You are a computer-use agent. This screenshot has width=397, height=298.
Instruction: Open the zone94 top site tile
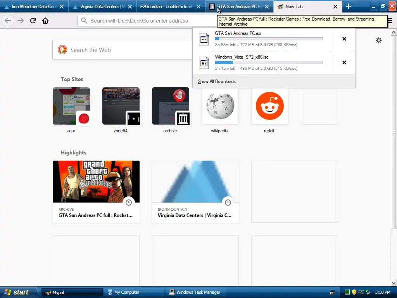coord(121,106)
